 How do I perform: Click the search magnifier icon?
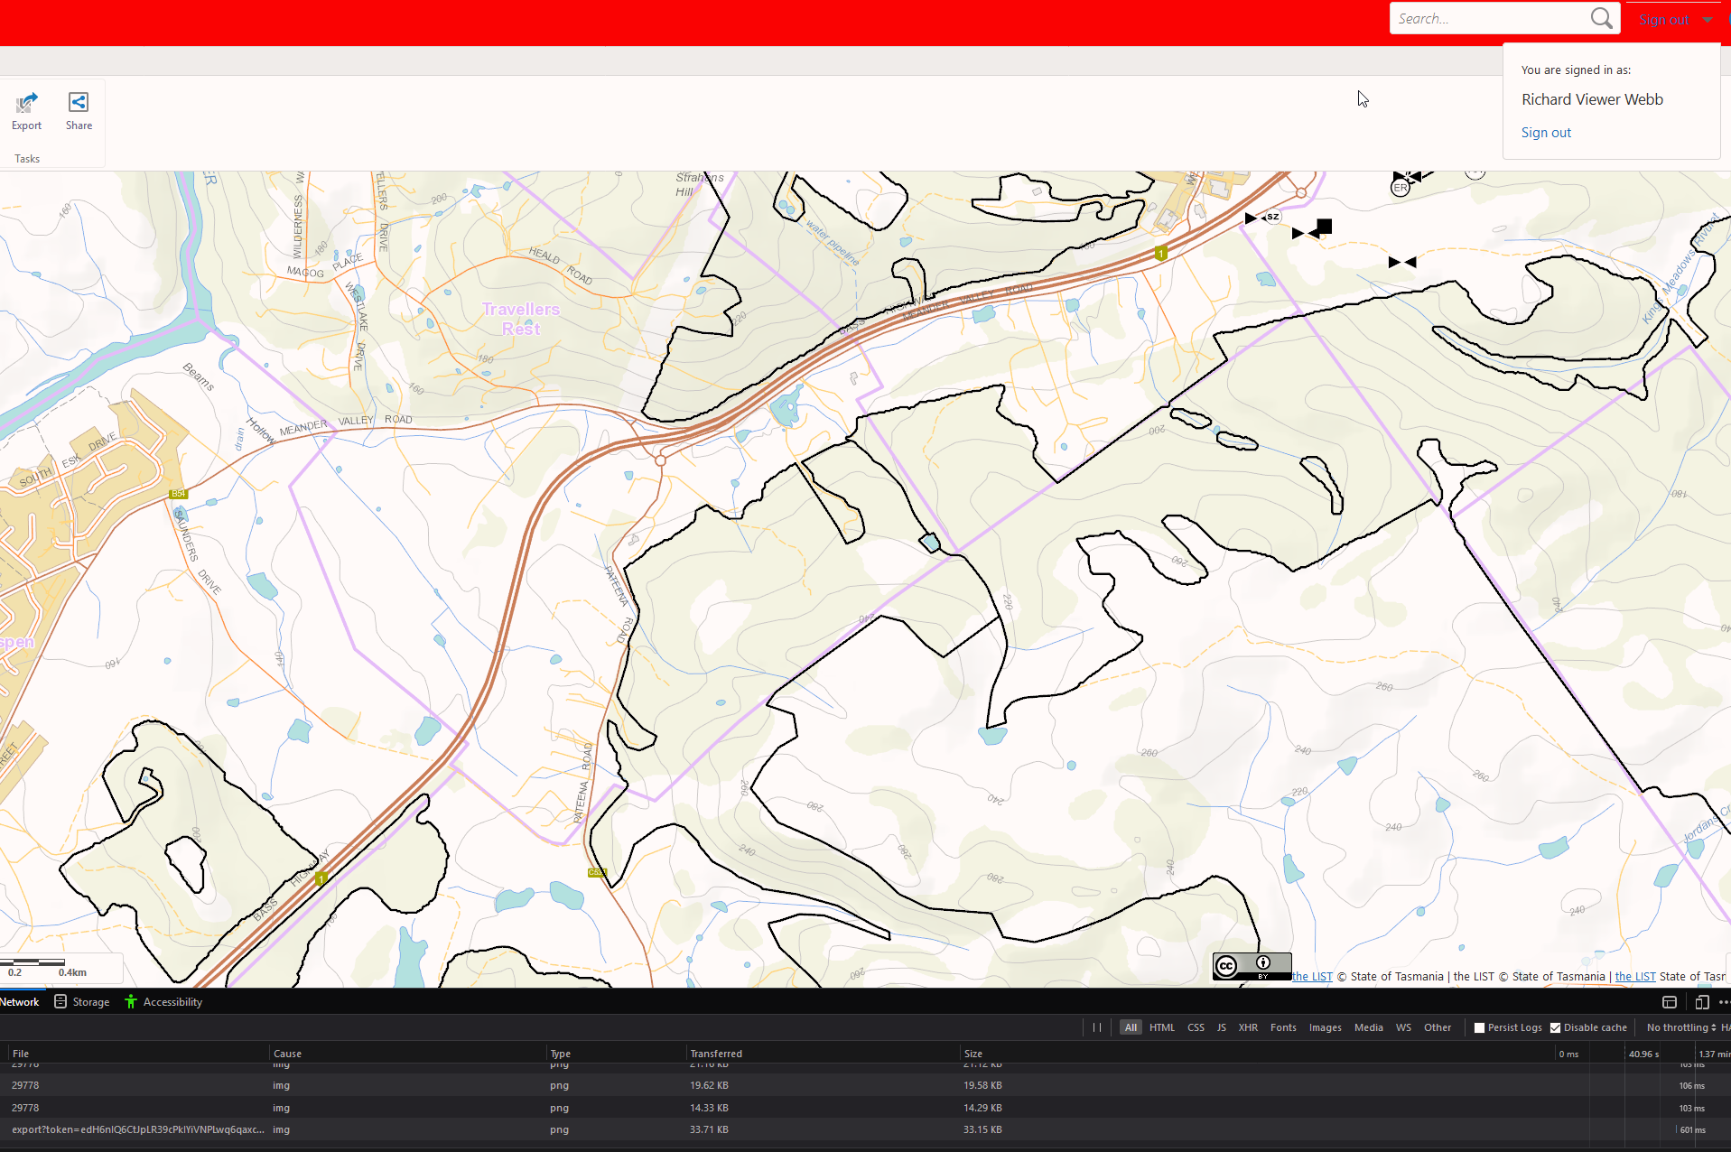click(x=1601, y=18)
